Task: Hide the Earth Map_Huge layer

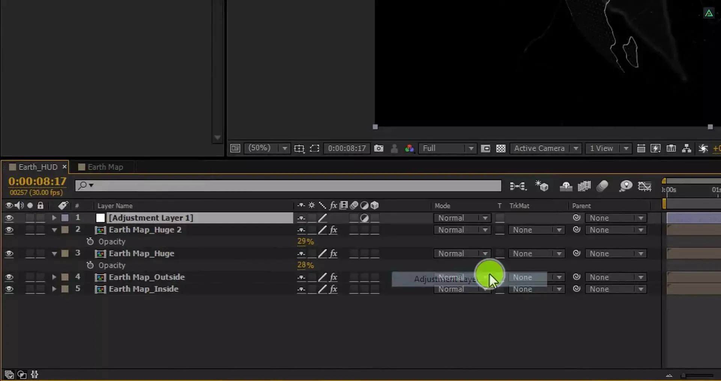Action: click(9, 253)
